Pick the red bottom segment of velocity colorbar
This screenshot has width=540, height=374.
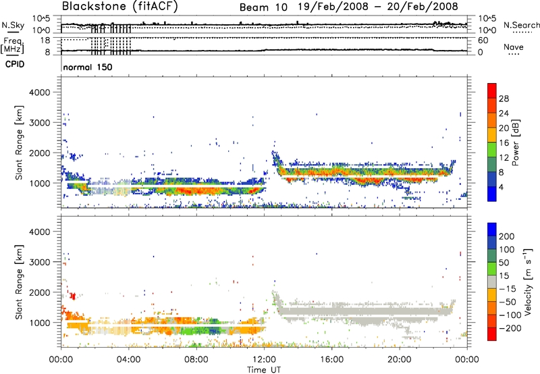(492, 334)
